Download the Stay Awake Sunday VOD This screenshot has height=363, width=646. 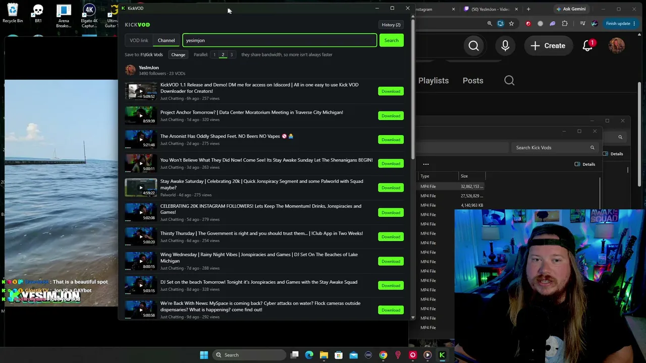coord(391,163)
